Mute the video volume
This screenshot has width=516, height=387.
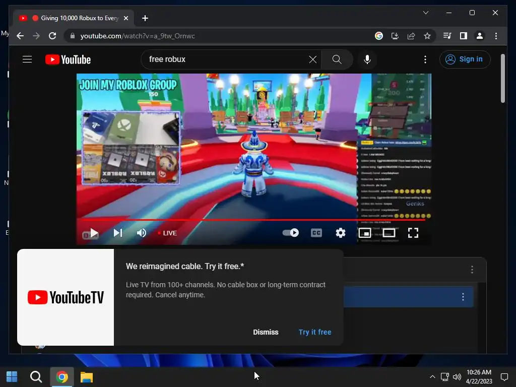[x=142, y=233]
